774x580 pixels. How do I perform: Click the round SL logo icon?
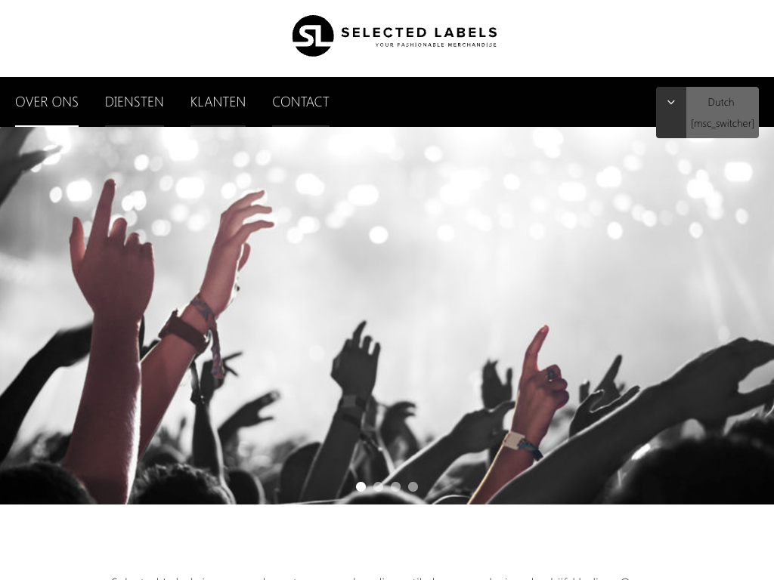(x=312, y=35)
